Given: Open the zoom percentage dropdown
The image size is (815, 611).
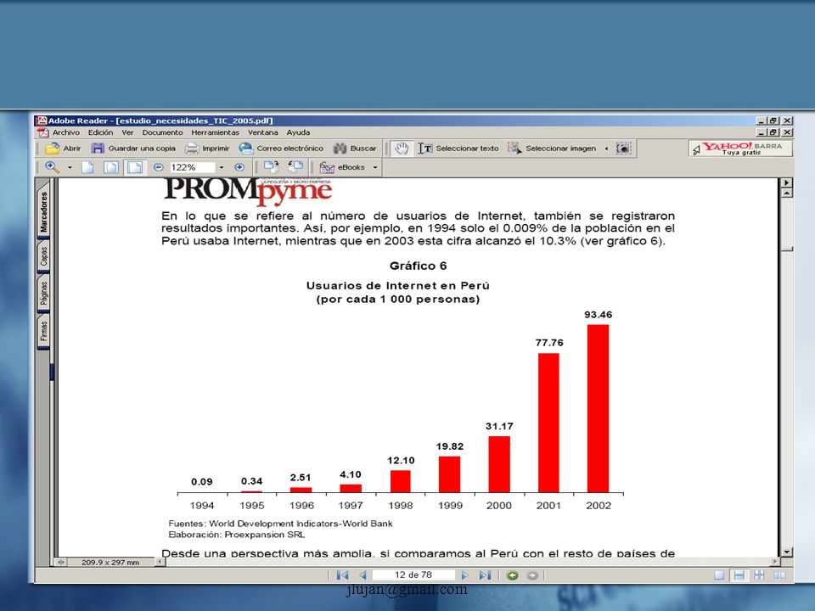Looking at the screenshot, I should 222,167.
